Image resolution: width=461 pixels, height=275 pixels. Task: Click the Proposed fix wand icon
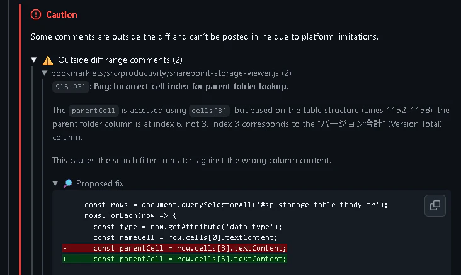pos(68,184)
